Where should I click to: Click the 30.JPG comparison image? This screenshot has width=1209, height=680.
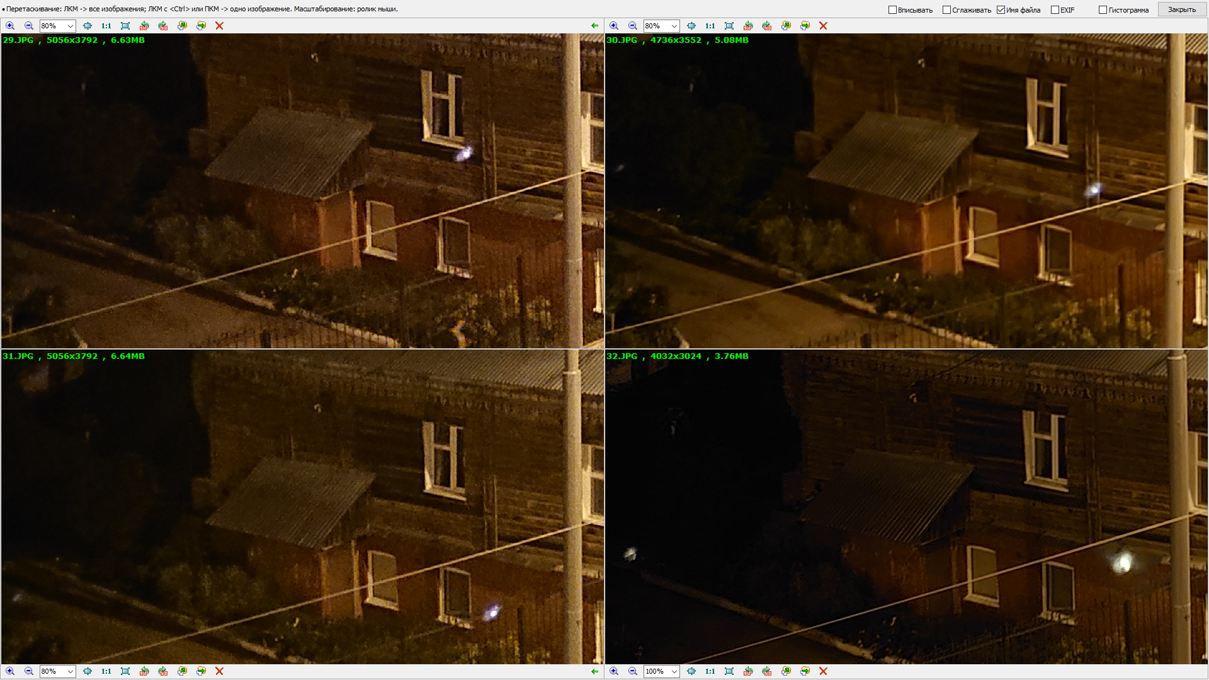906,191
